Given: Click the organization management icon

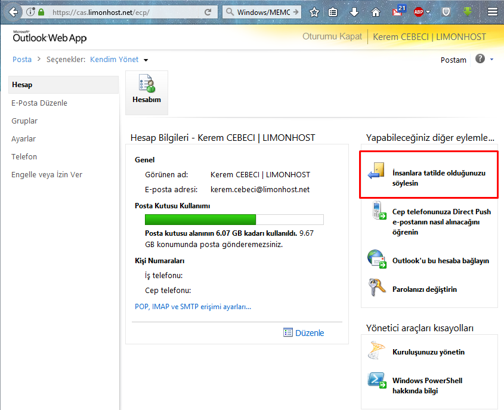Looking at the screenshot, I should point(377,350).
